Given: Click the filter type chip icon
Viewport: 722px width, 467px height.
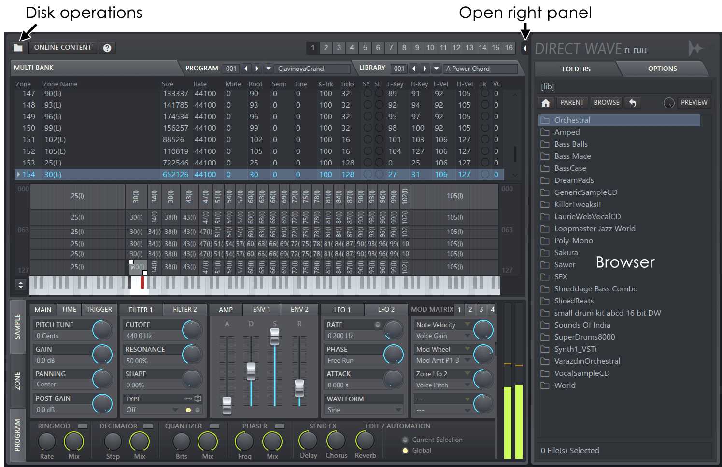Looking at the screenshot, I should (198, 398).
